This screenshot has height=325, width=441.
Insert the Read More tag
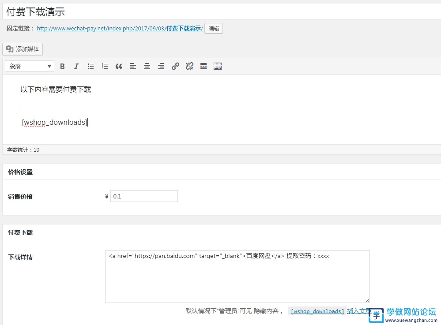[x=204, y=66]
